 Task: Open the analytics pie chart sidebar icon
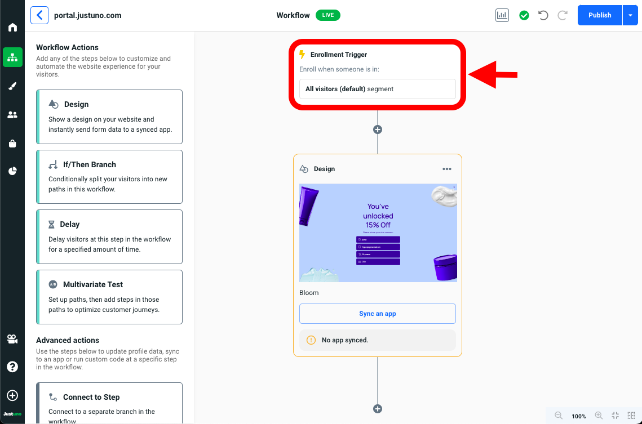coord(12,171)
